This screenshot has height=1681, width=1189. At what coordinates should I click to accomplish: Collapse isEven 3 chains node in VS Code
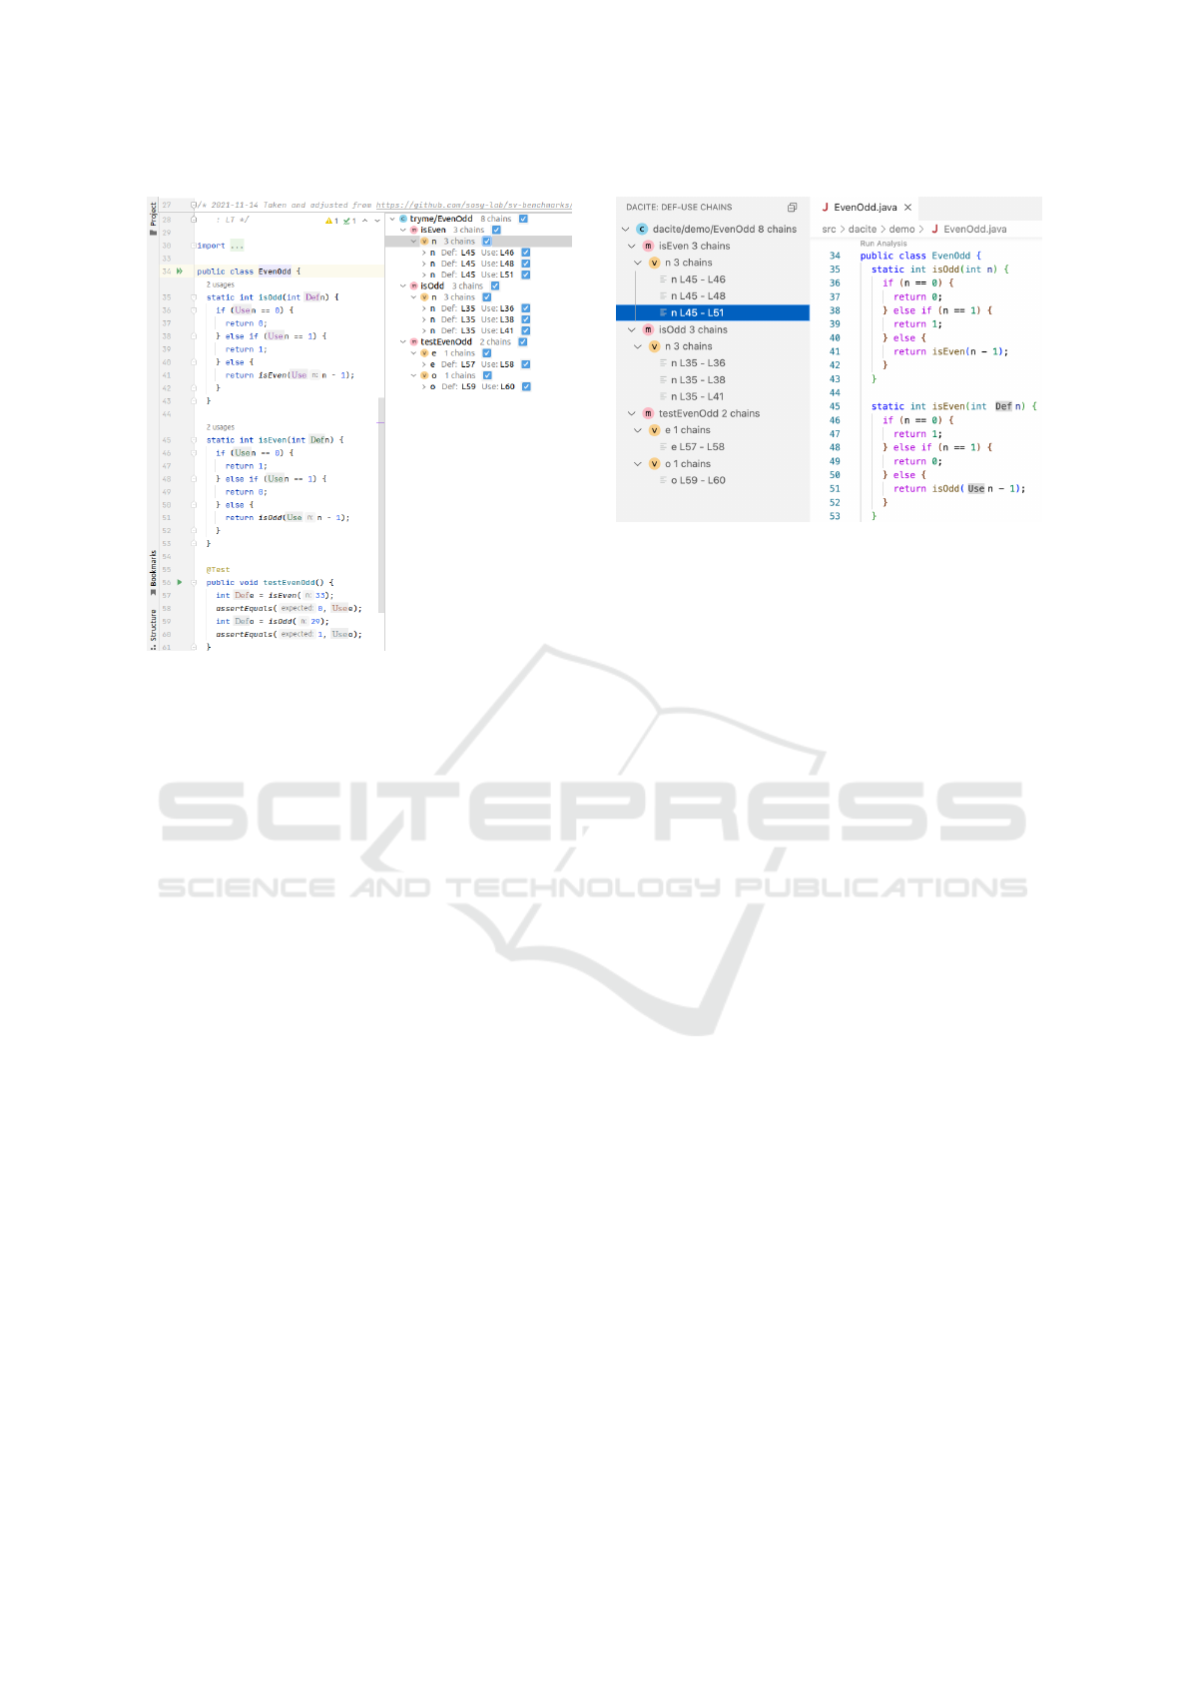click(632, 246)
